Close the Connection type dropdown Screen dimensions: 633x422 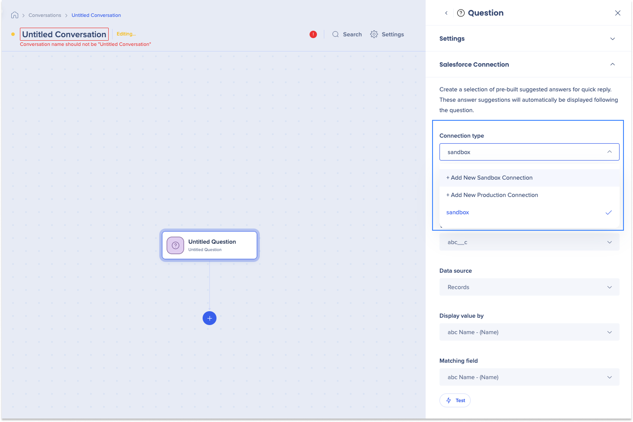point(609,152)
